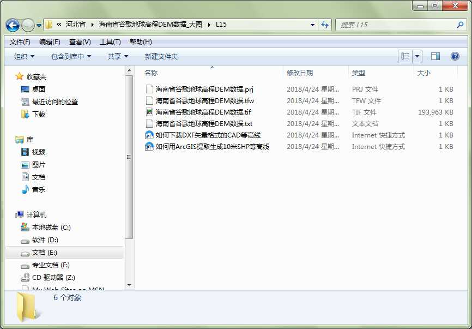Image resolution: width=472 pixels, height=329 pixels.
Task: Select 计算机 in navigation pane
Action: pos(37,215)
